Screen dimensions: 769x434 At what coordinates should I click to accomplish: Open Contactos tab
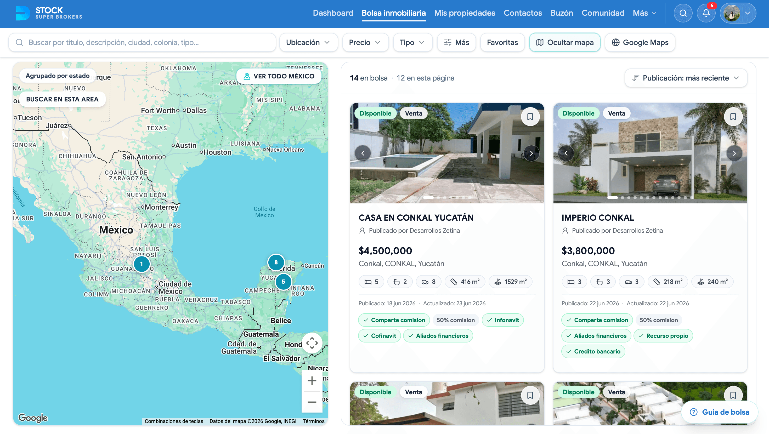[523, 13]
